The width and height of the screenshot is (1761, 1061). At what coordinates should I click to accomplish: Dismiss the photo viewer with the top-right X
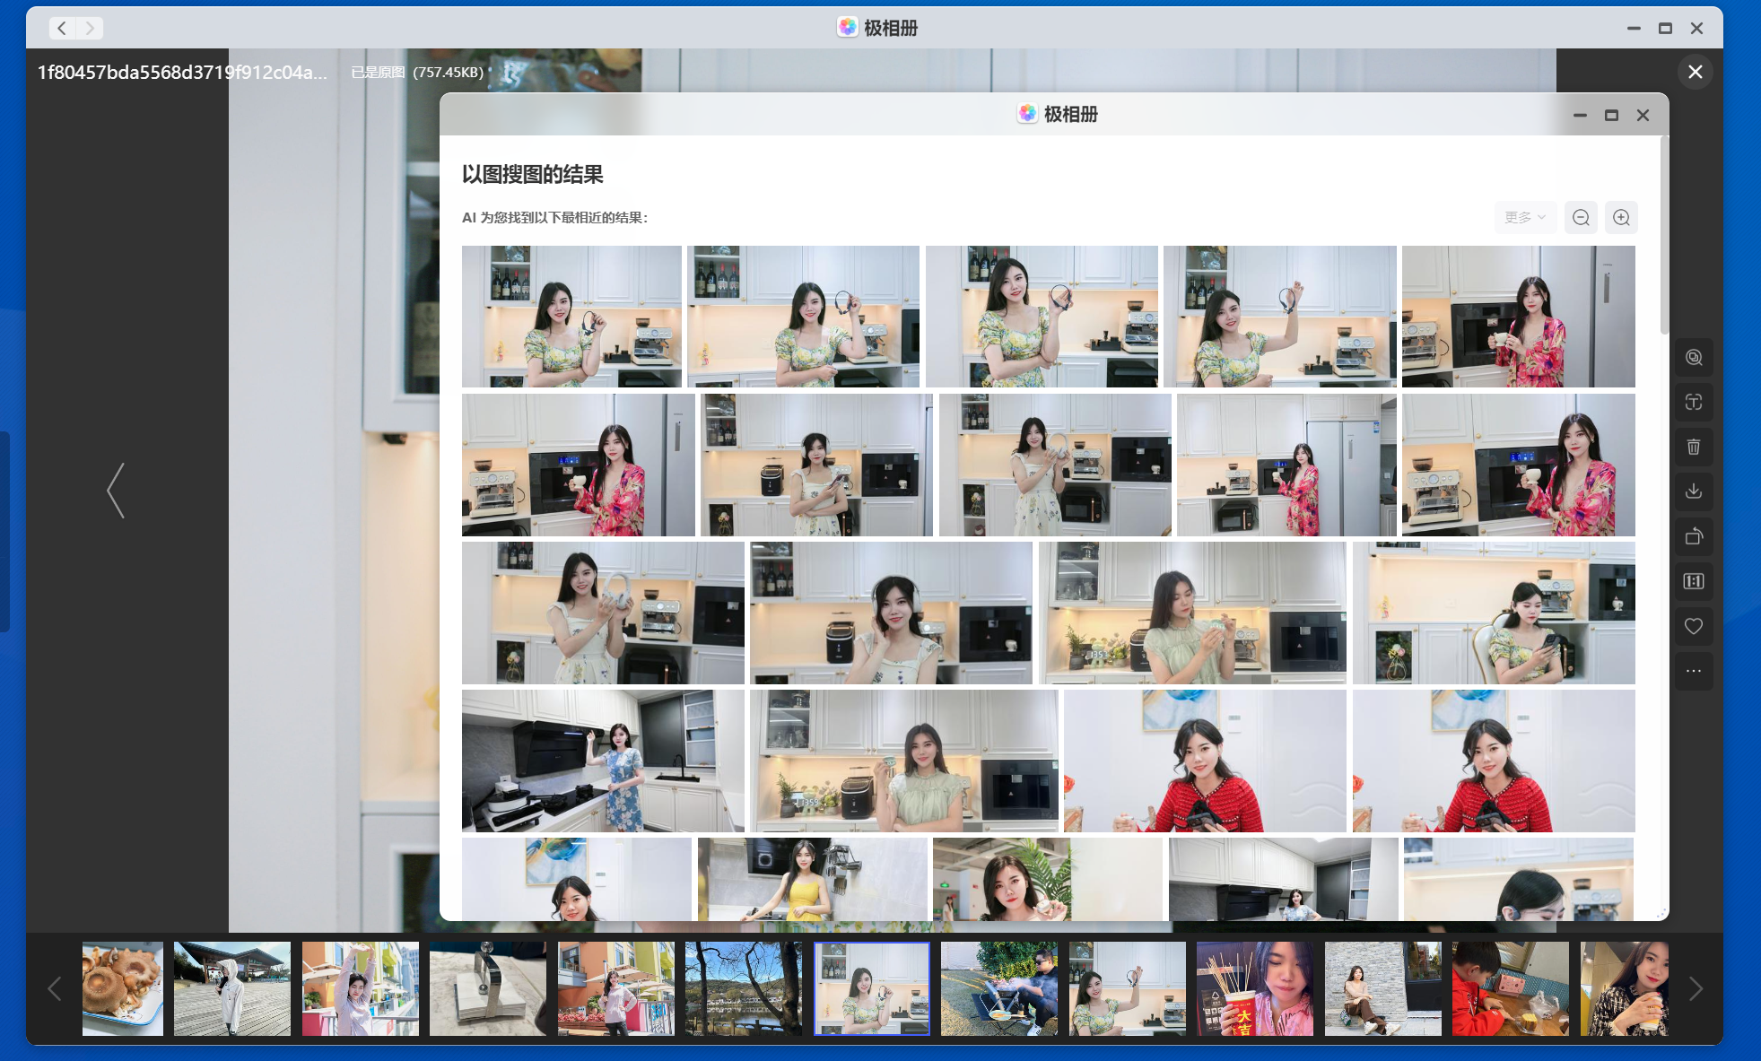[x=1695, y=72]
